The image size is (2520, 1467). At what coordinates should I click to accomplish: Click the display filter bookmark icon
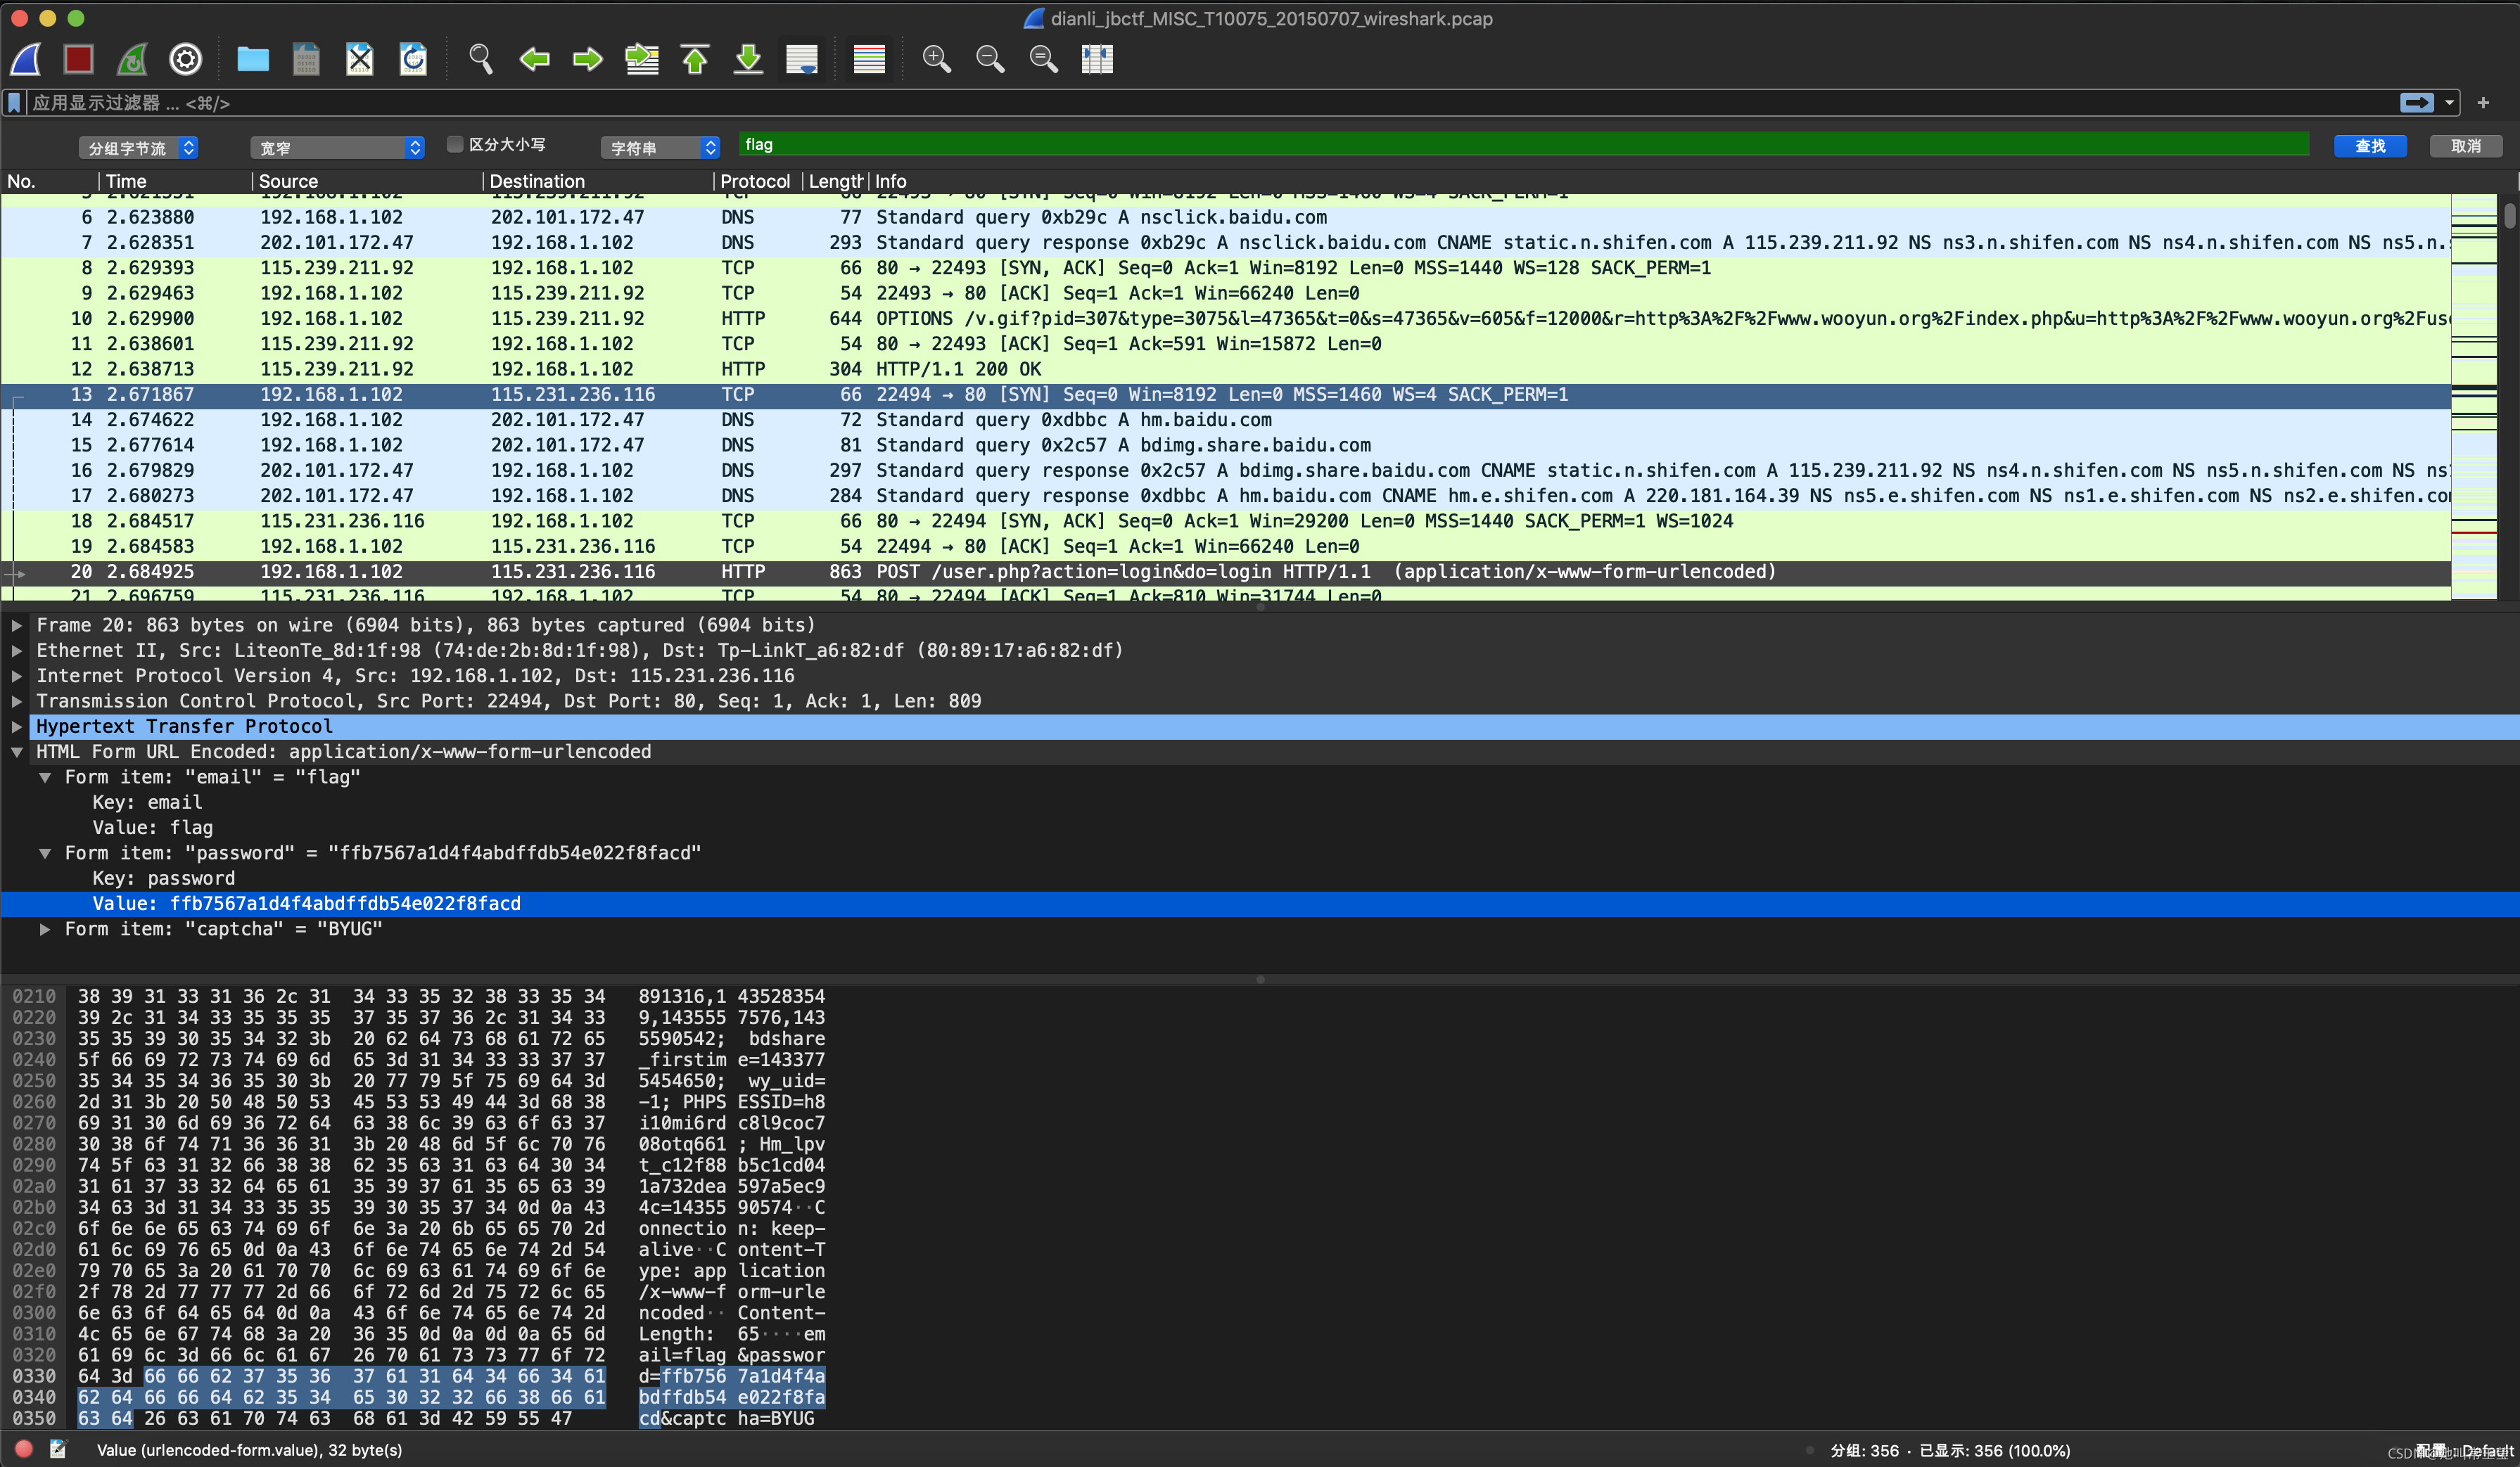15,103
